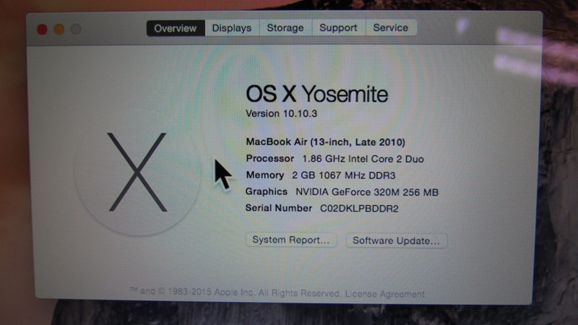Show the Service tab
This screenshot has width=578, height=325.
point(391,27)
